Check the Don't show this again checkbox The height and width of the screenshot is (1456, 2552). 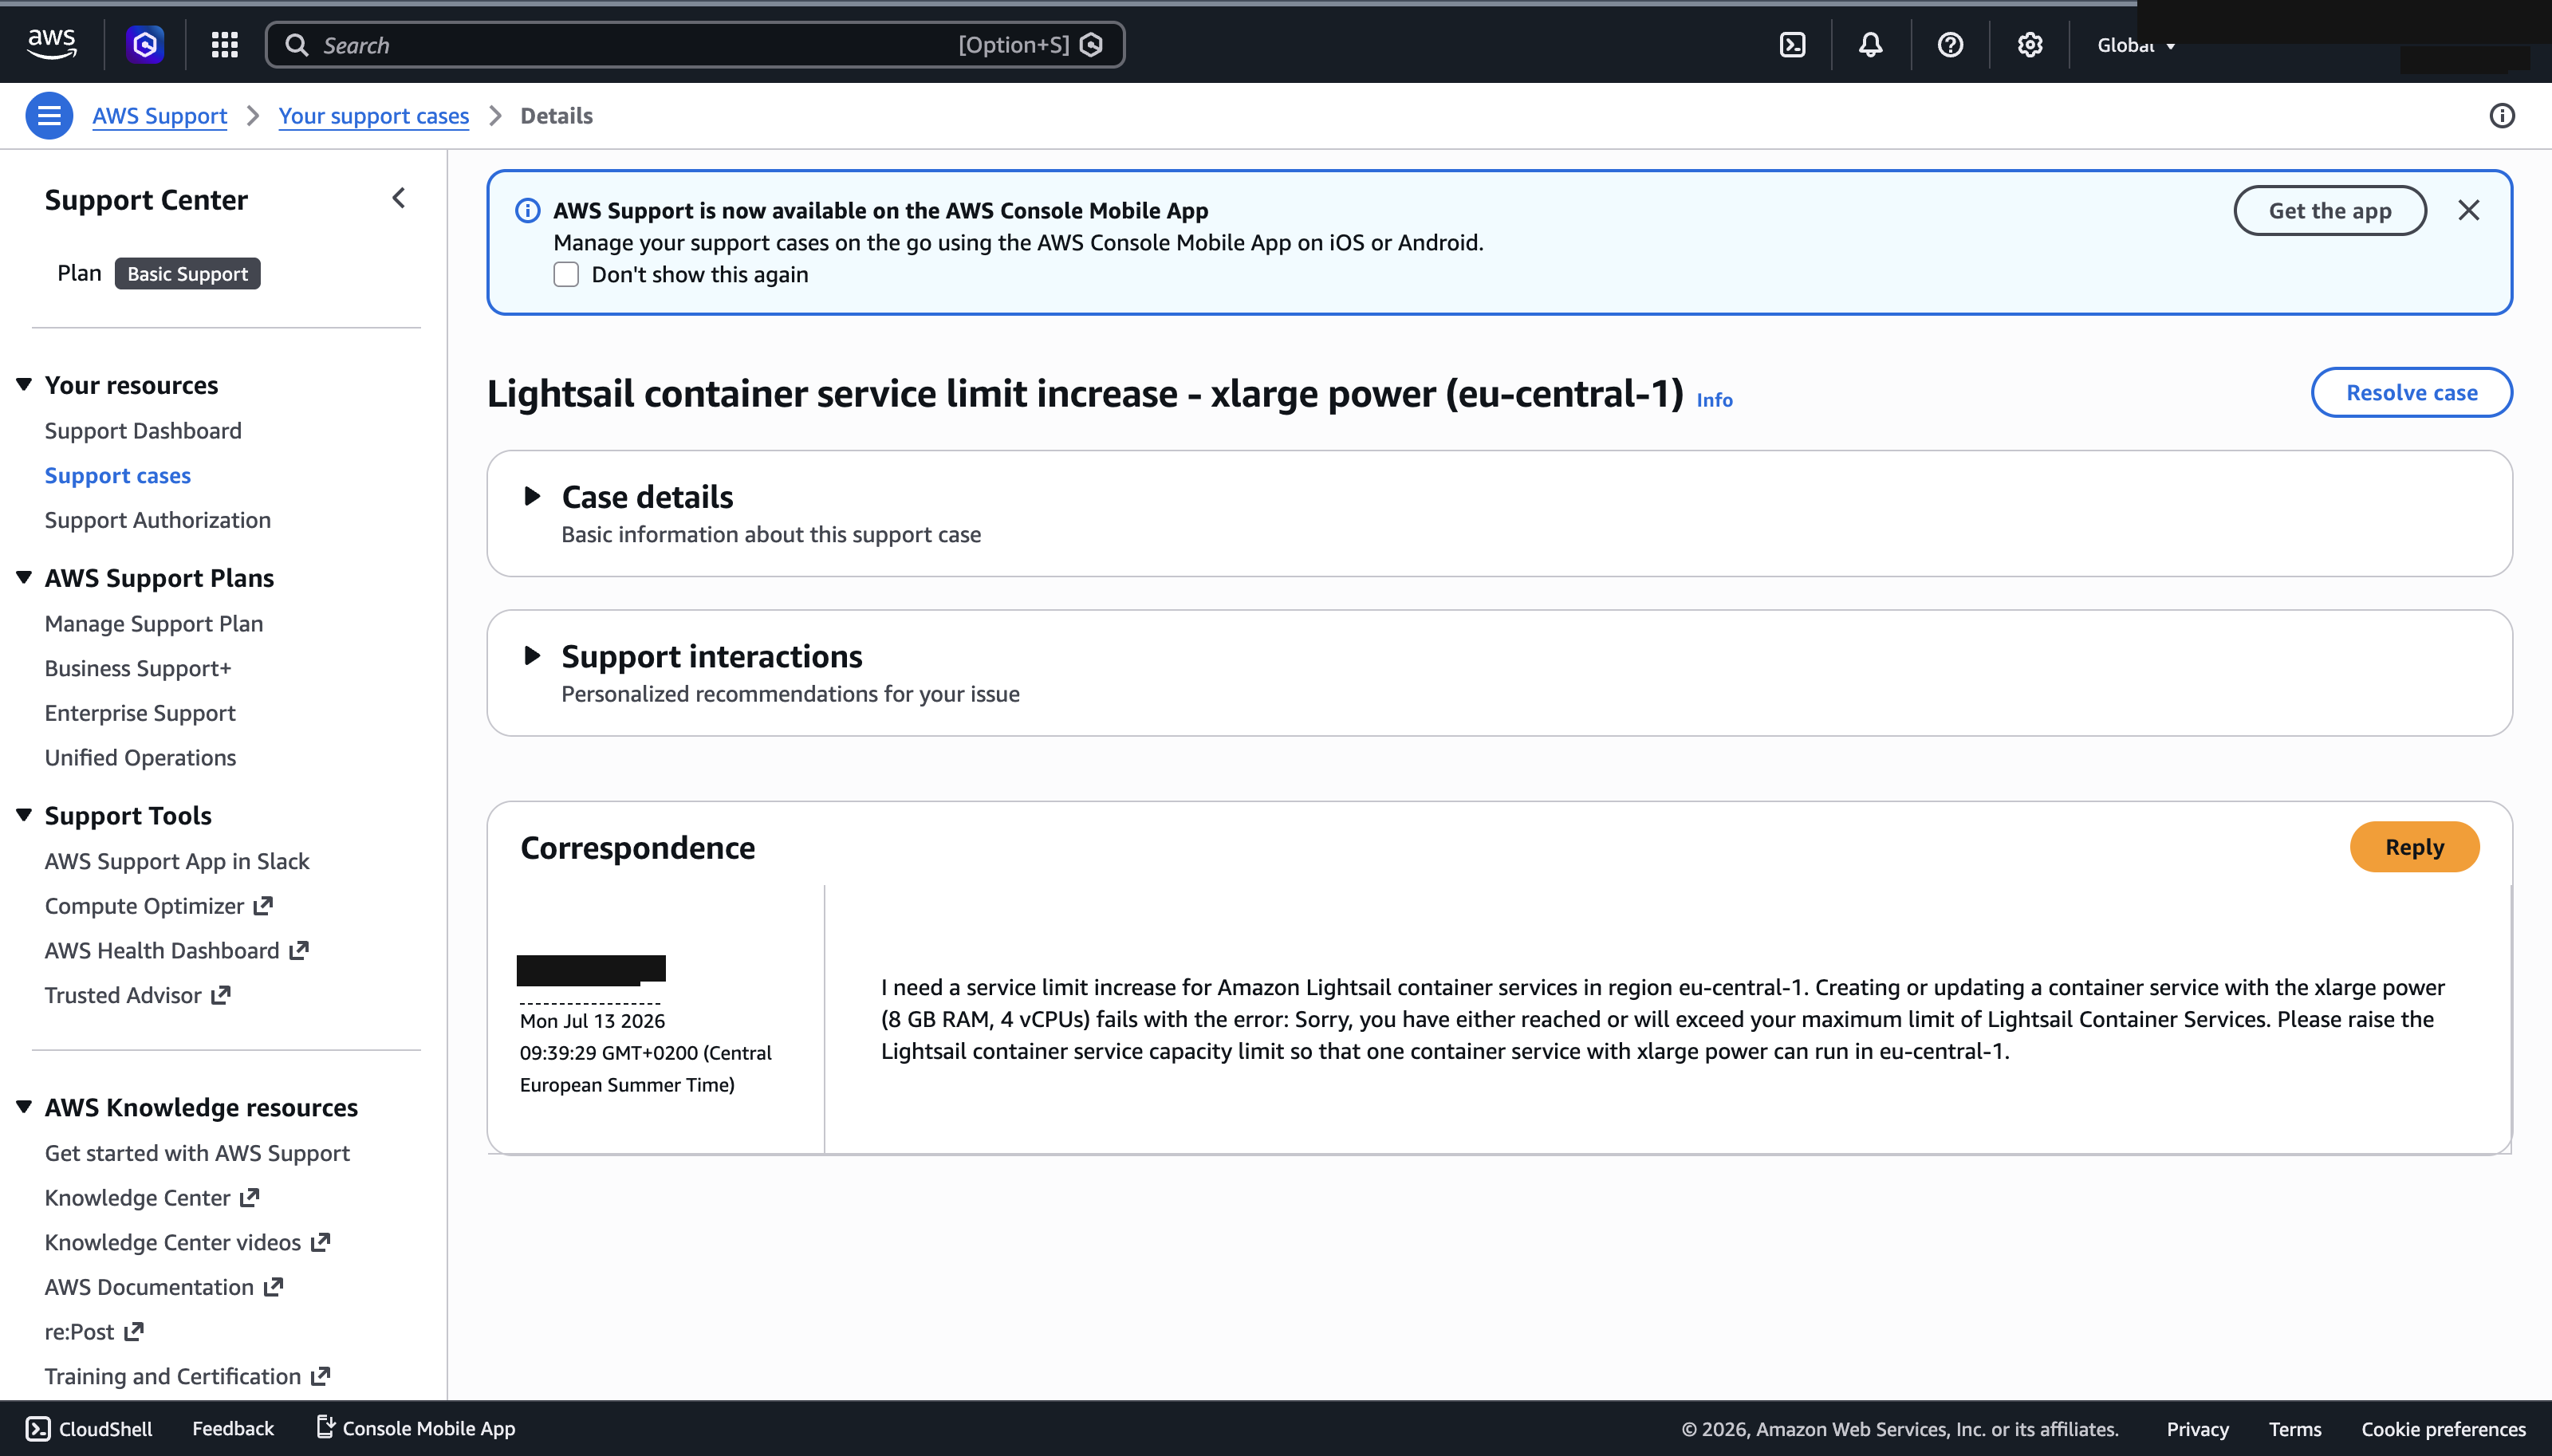point(566,274)
